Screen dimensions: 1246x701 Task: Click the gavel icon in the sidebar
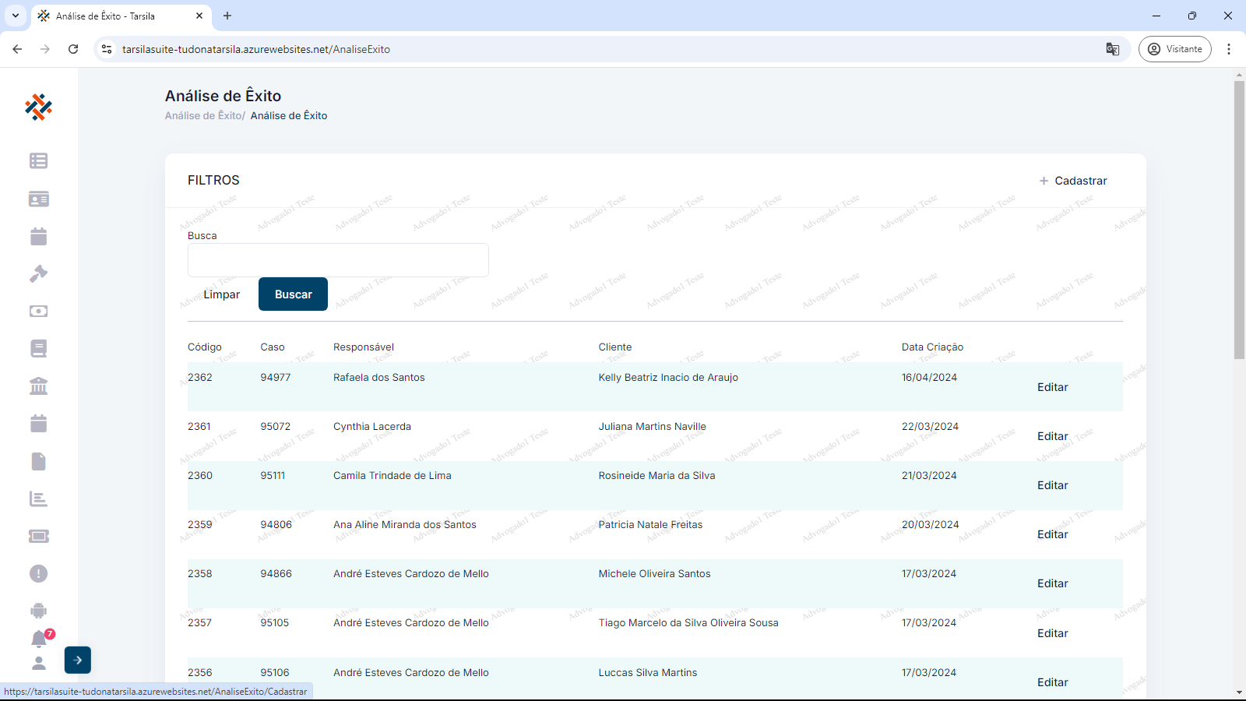point(38,273)
